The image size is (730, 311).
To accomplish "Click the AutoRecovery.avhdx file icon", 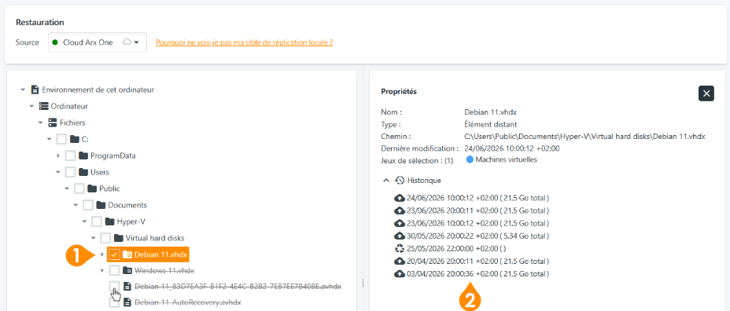I will [x=127, y=302].
